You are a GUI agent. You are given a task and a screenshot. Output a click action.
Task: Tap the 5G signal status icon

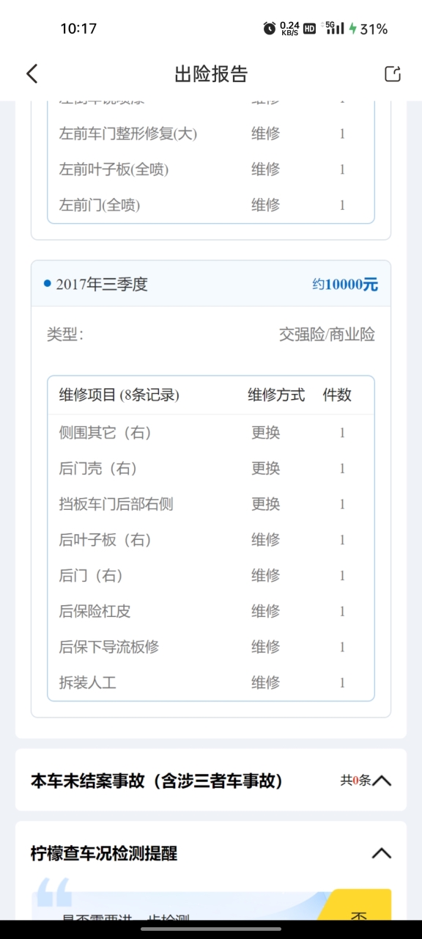click(335, 28)
